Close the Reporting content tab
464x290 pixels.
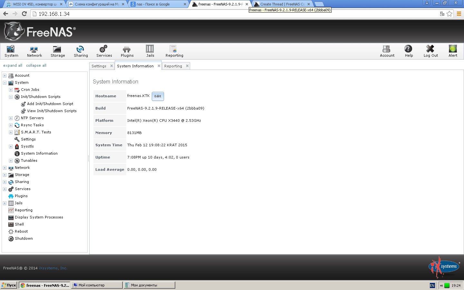point(187,66)
